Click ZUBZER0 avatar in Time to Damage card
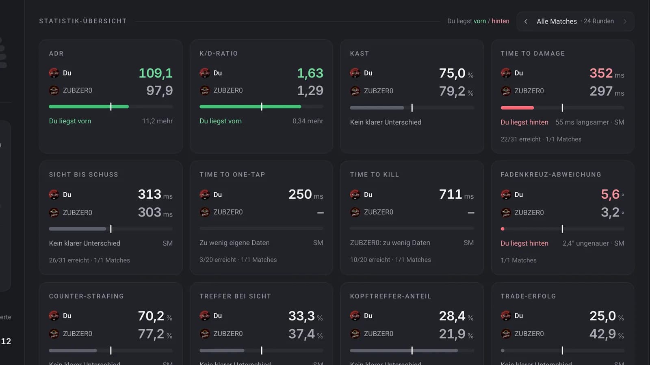Image resolution: width=650 pixels, height=365 pixels. point(506,91)
